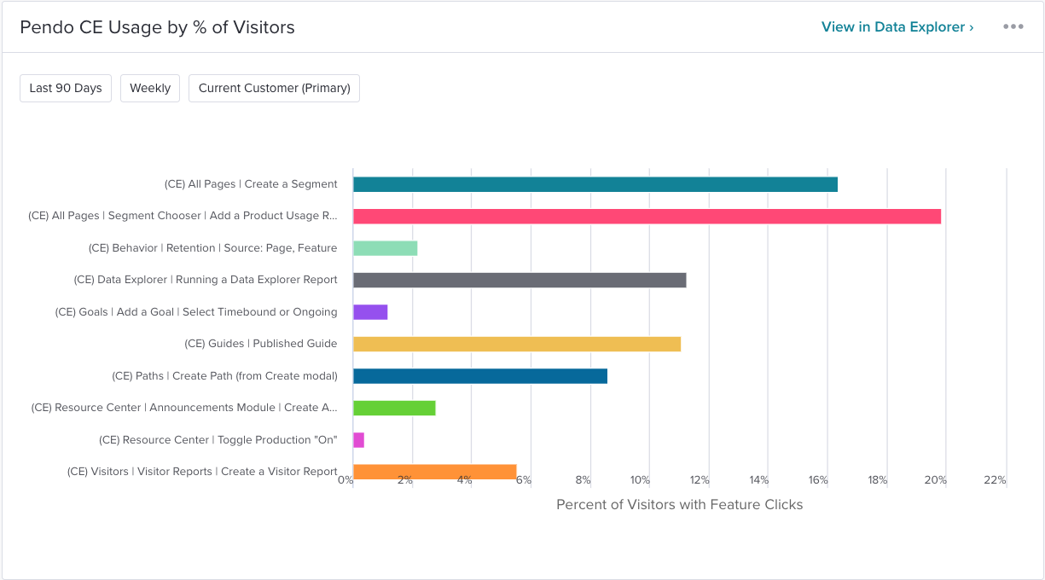
Task: Click the teal Create a Segment bar
Action: tap(595, 184)
